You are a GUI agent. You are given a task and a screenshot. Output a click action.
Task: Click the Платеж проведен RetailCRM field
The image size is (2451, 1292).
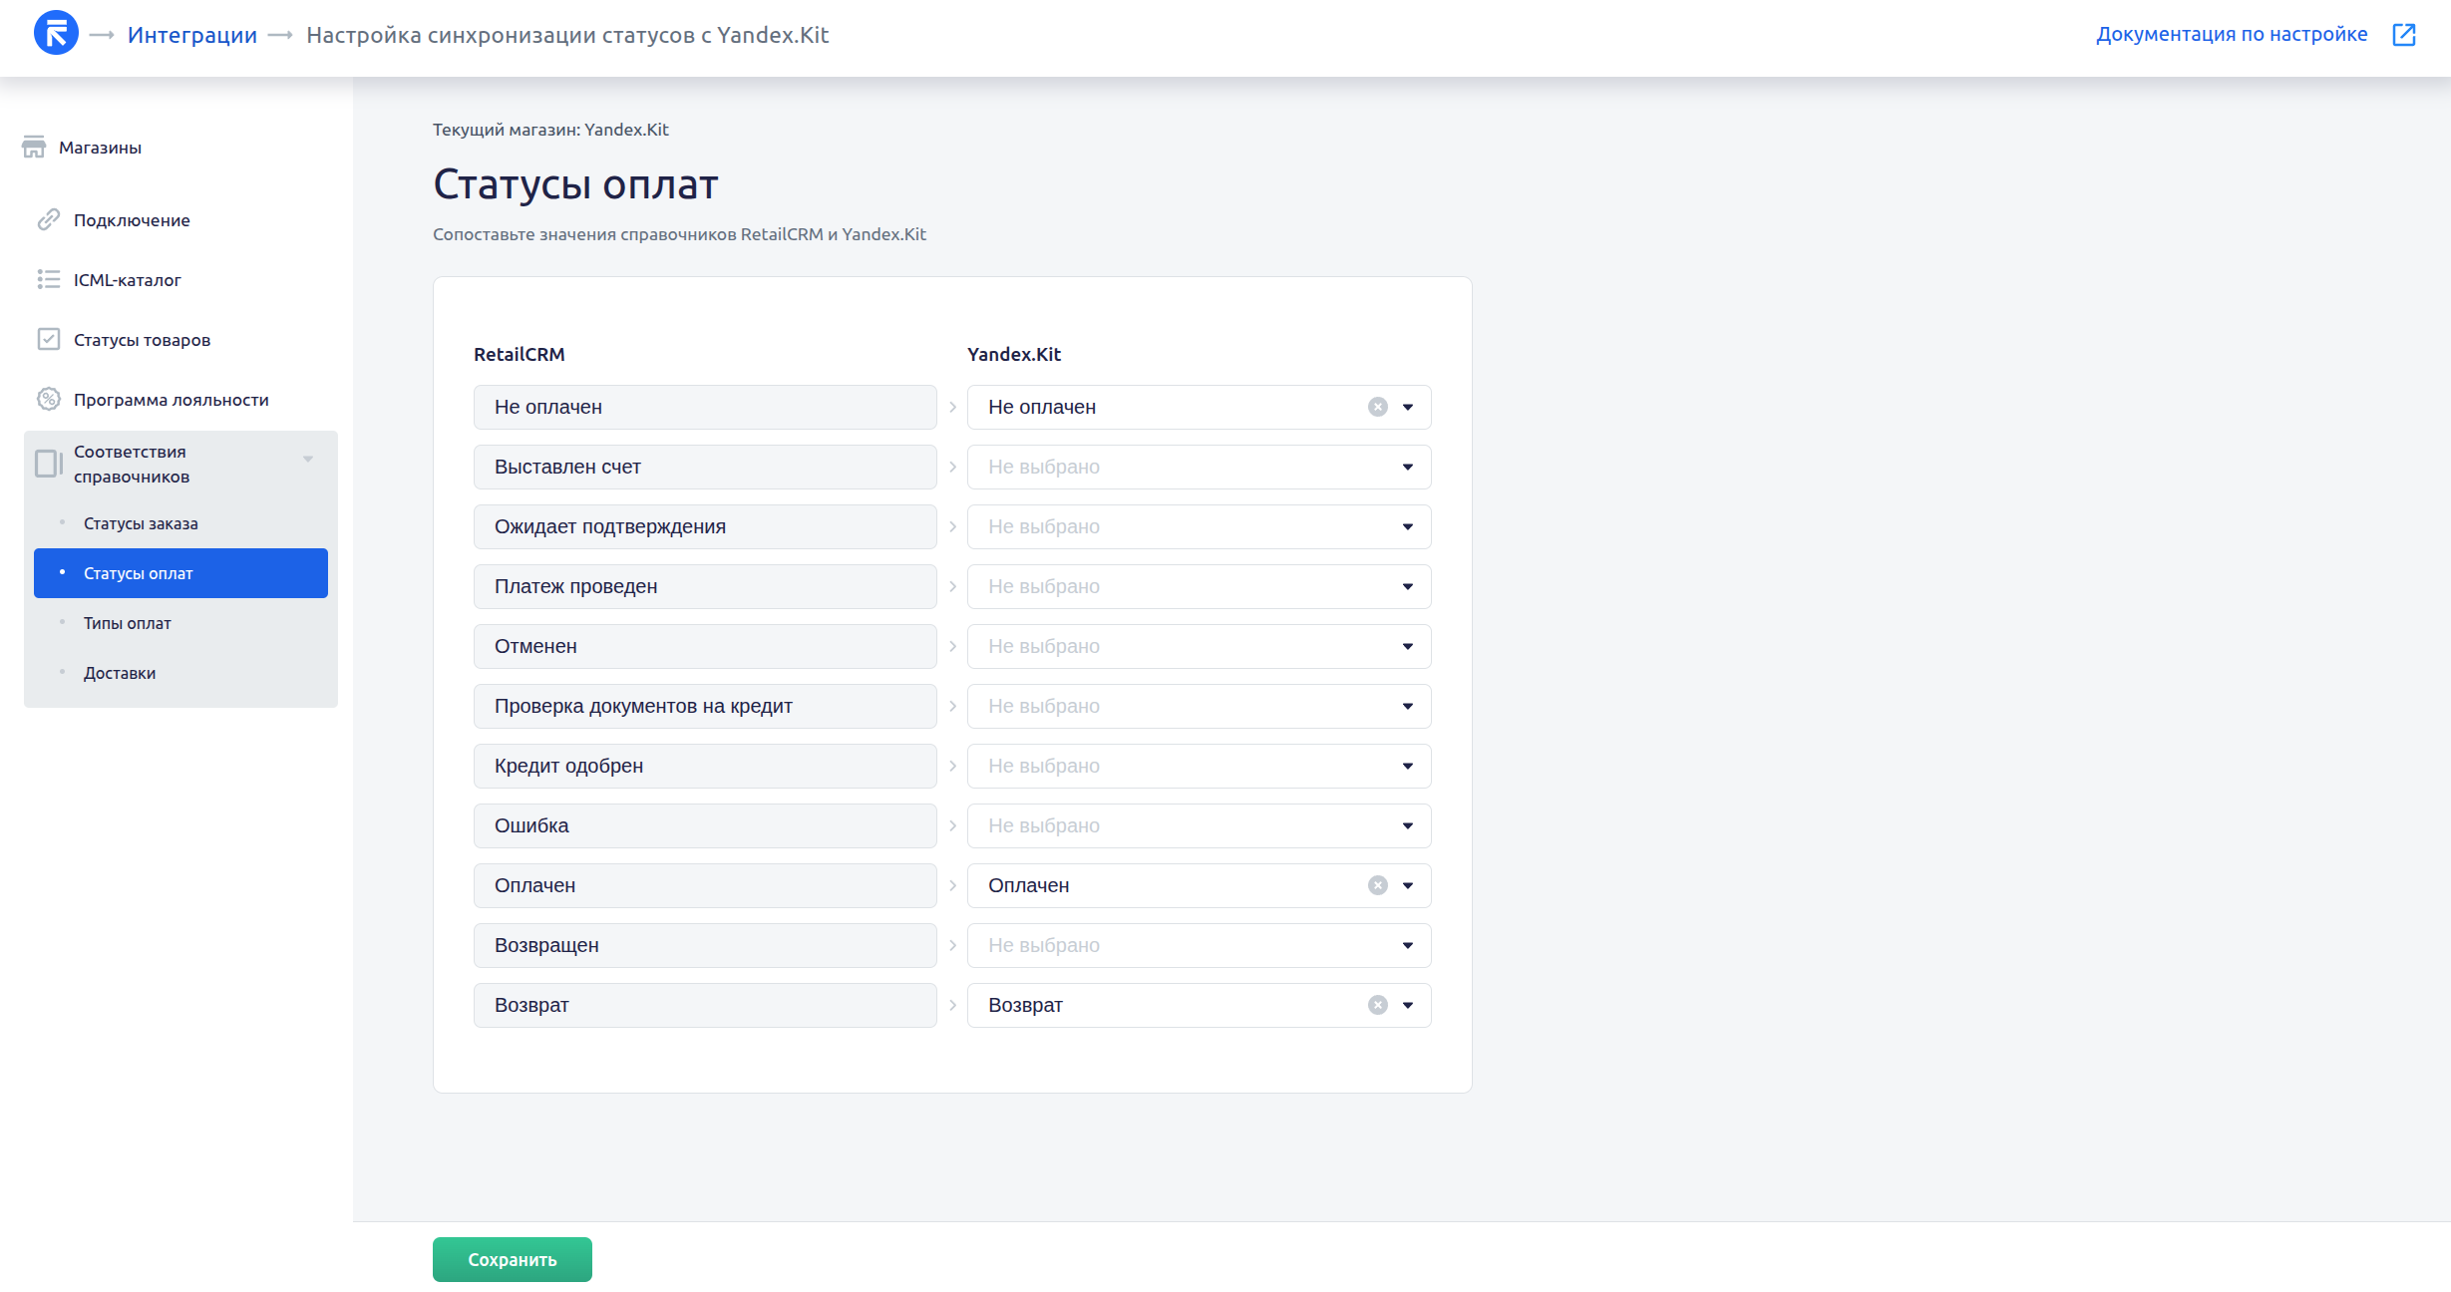(x=705, y=586)
